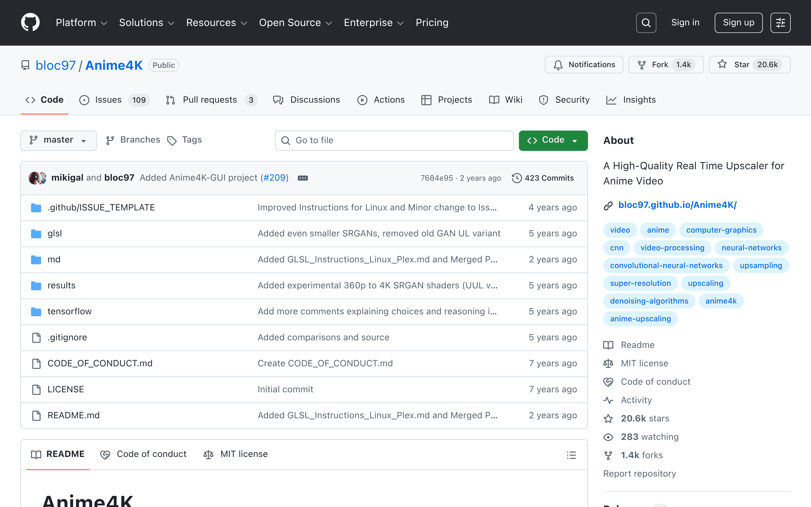Screen dimensions: 811x507
Task: Click the mikigal avatar thumbnail
Action: pos(34,178)
